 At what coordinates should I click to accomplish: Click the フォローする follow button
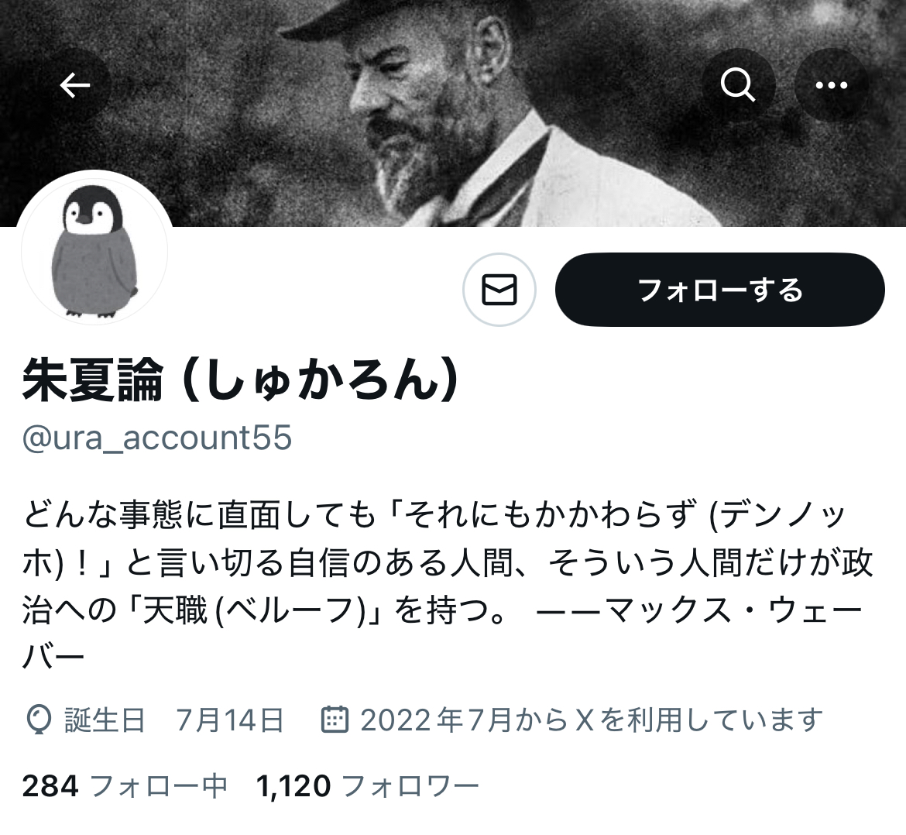tap(720, 290)
